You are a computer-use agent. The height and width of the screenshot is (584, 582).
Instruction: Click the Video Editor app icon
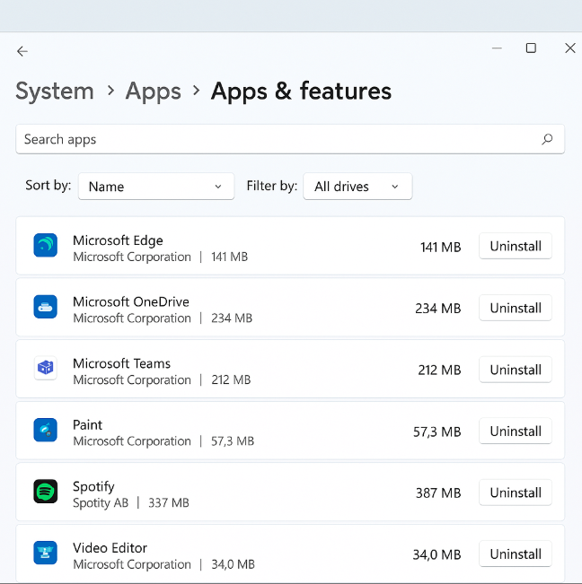coord(46,553)
